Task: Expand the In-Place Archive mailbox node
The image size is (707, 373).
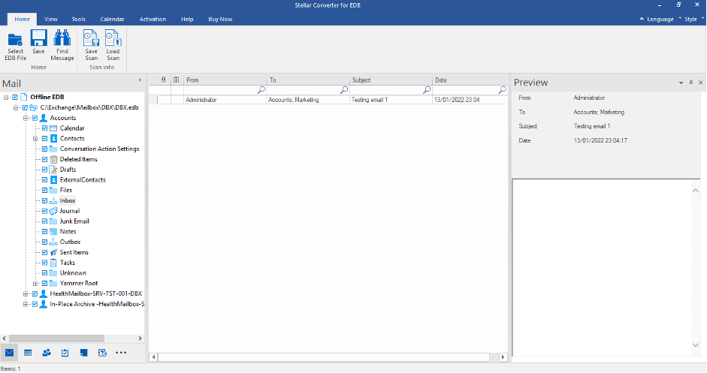Action: pyautogui.click(x=26, y=304)
